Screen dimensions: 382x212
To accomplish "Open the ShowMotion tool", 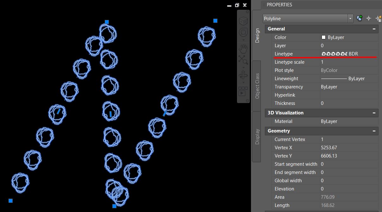I will tap(243, 92).
